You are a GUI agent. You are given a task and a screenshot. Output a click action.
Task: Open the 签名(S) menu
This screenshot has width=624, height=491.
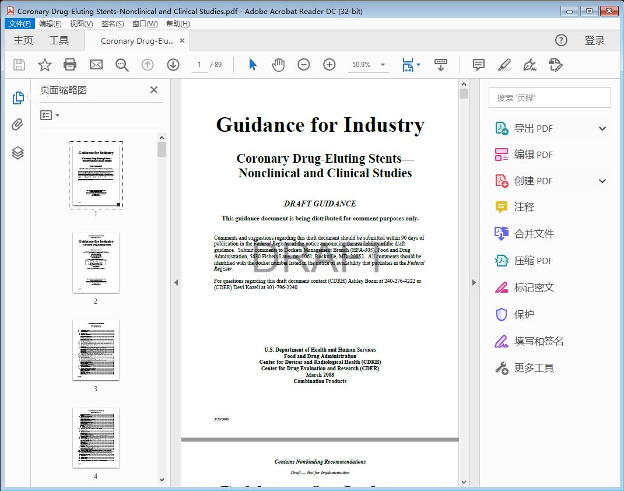(113, 24)
